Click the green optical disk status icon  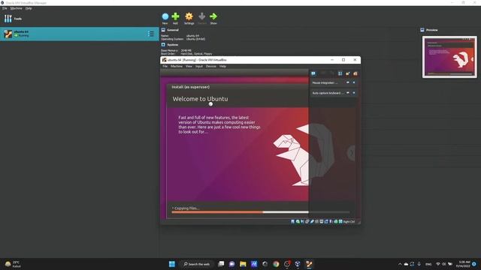[x=298, y=221]
